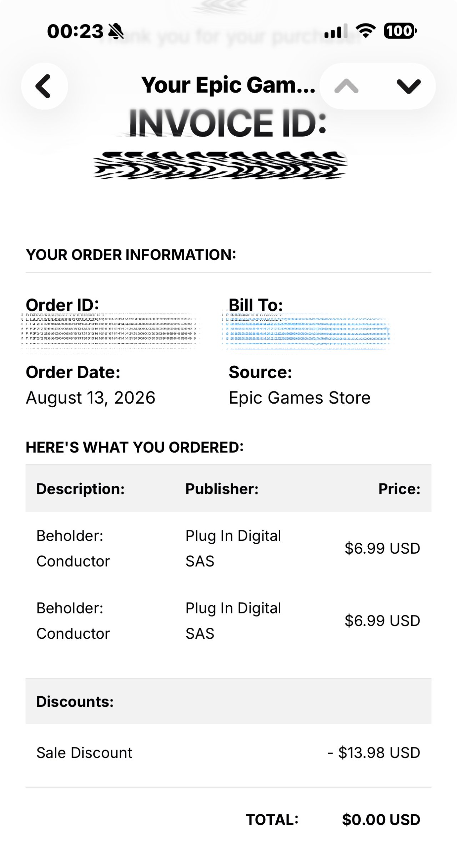457x864 pixels.
Task: Tap the INVOICE ID heading
Action: coord(228,123)
